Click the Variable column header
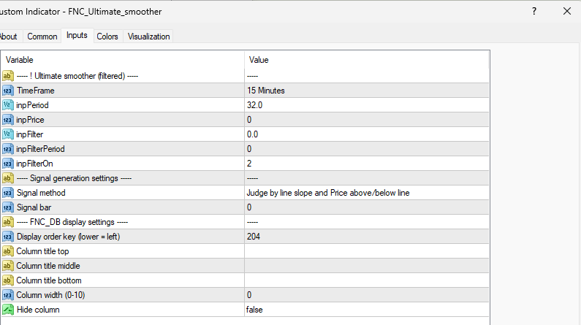The height and width of the screenshot is (325, 581). [x=123, y=60]
